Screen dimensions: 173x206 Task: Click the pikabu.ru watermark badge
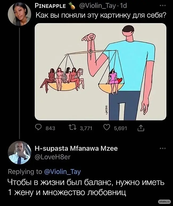pos(164,201)
